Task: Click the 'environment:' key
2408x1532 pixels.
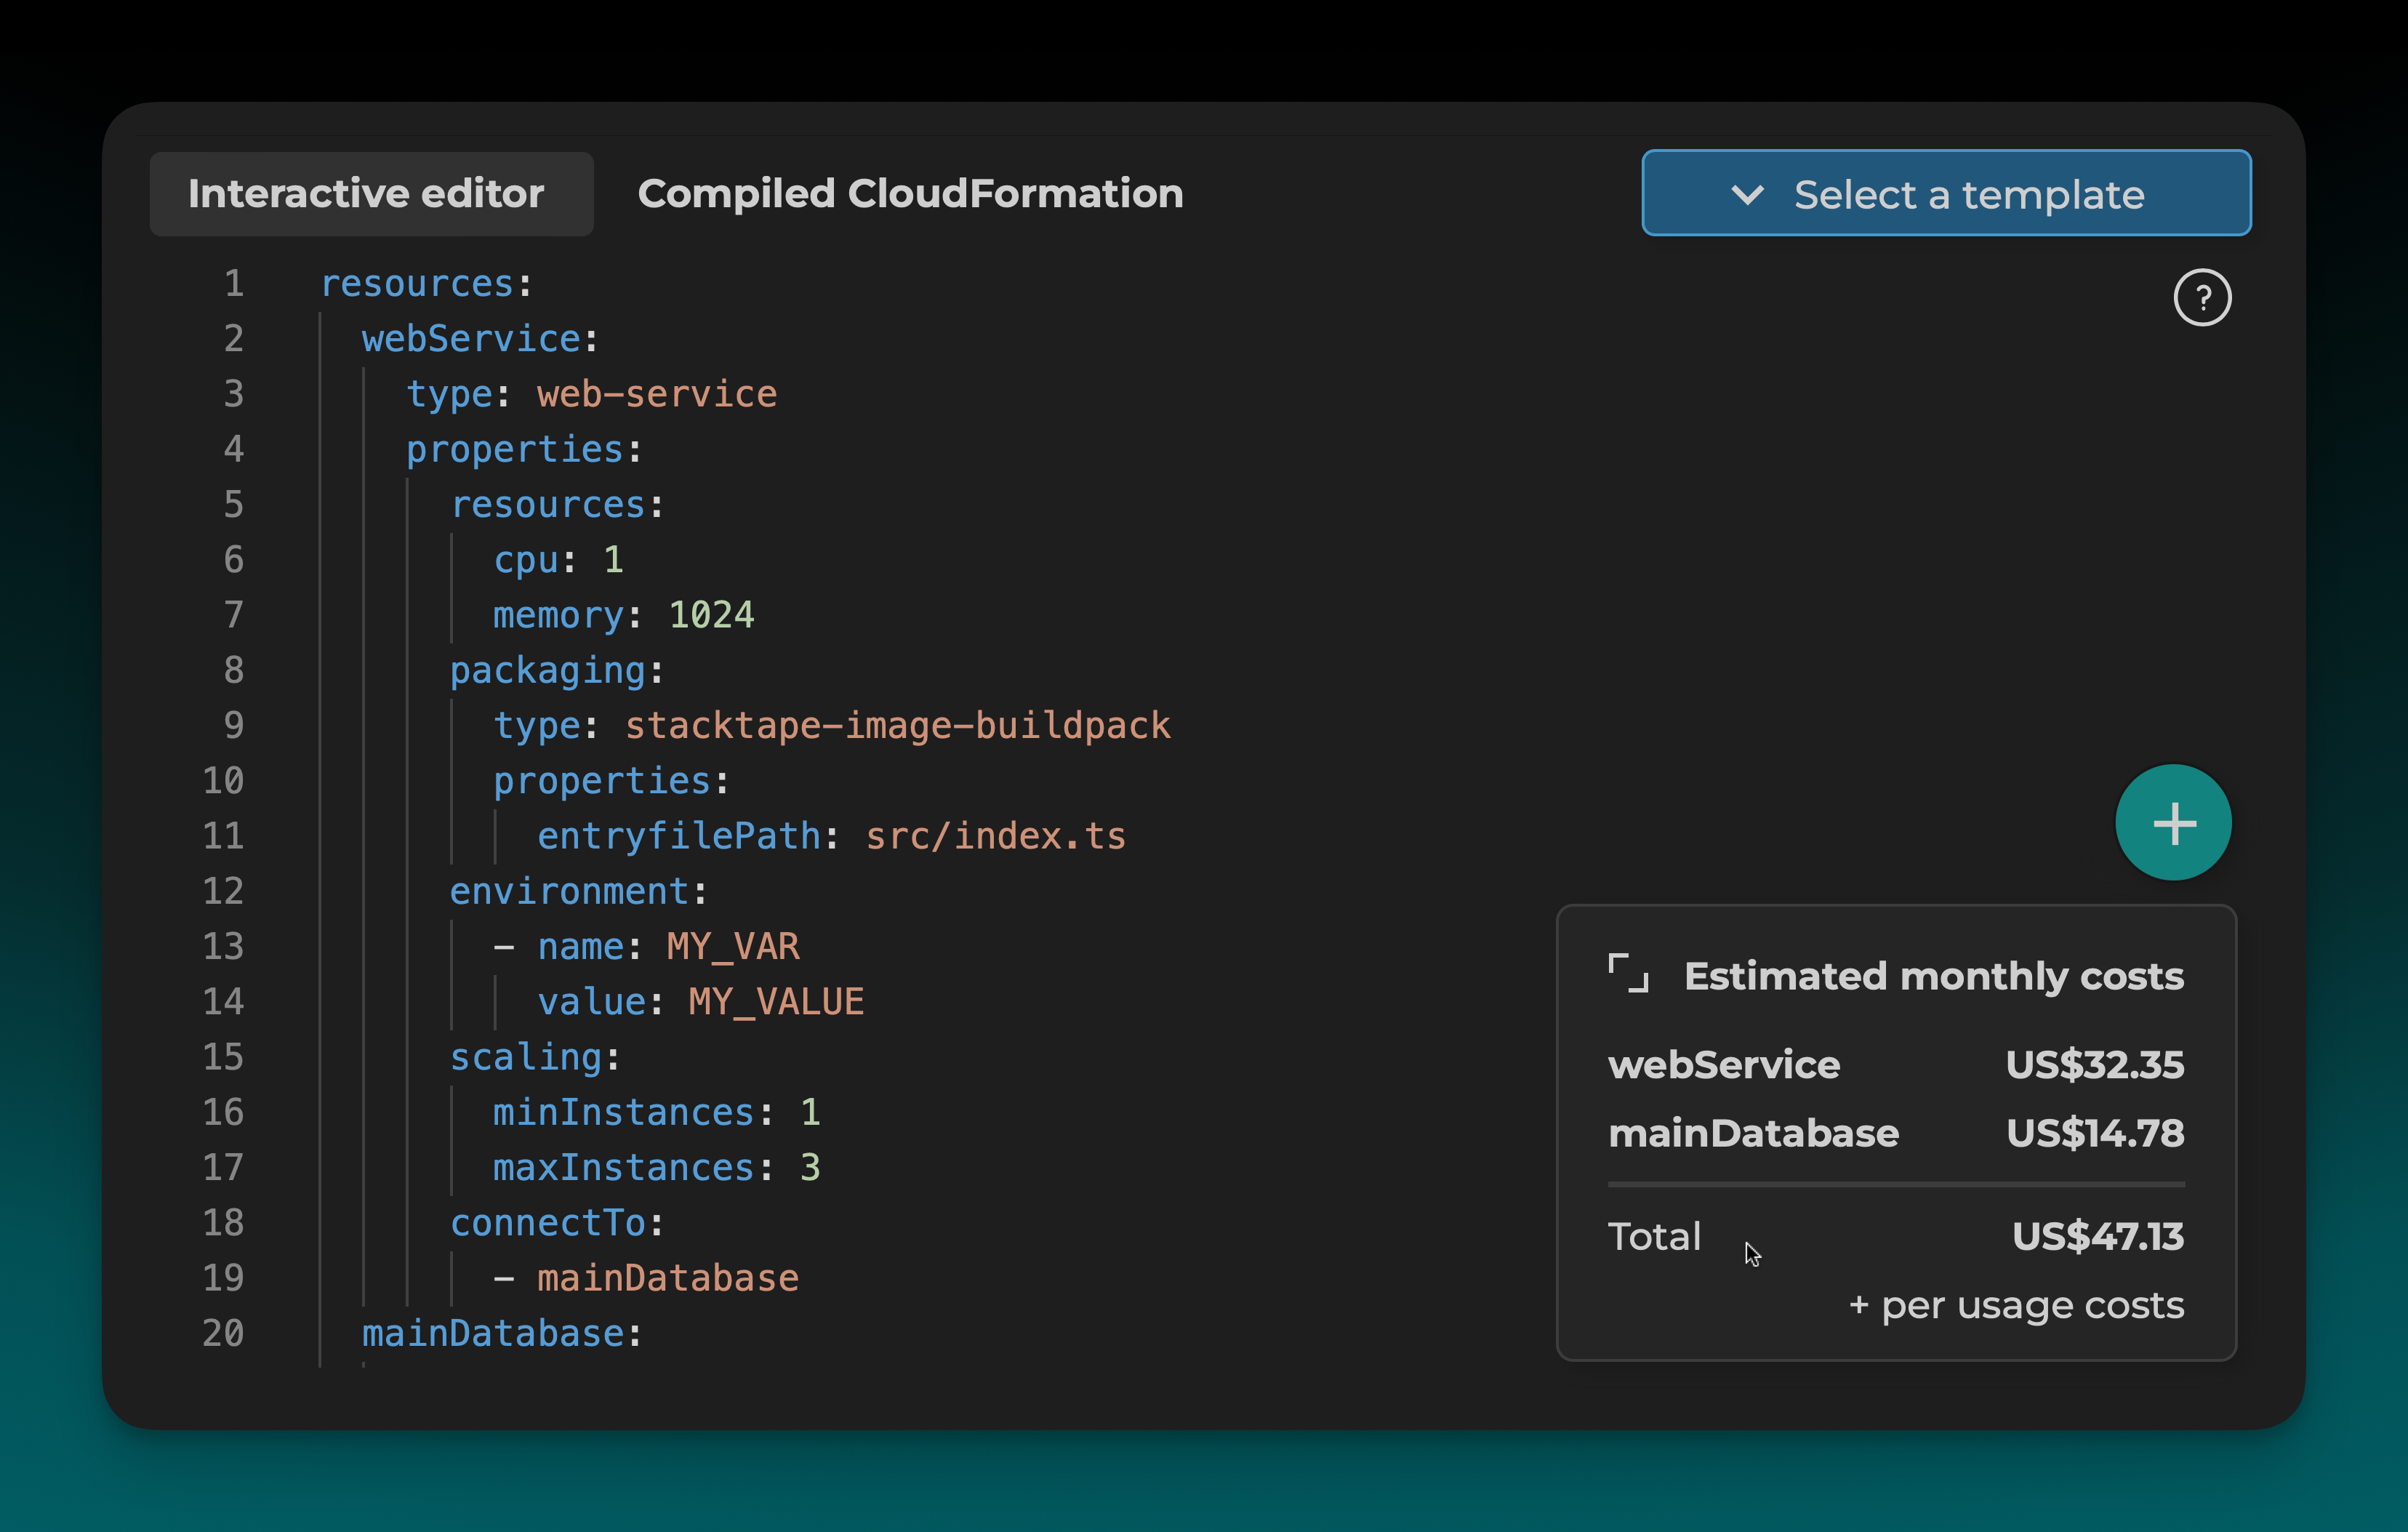Action: coord(579,892)
